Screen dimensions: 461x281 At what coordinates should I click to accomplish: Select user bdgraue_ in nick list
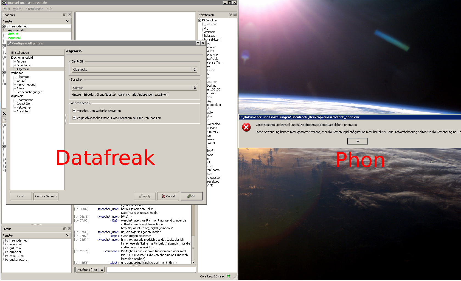210,36
